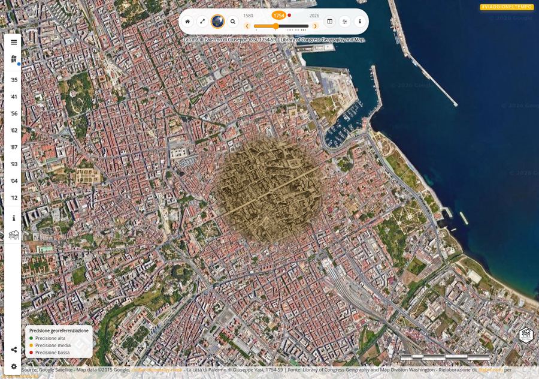Click the share icon in left sidebar
This screenshot has width=539, height=379.
(14, 350)
